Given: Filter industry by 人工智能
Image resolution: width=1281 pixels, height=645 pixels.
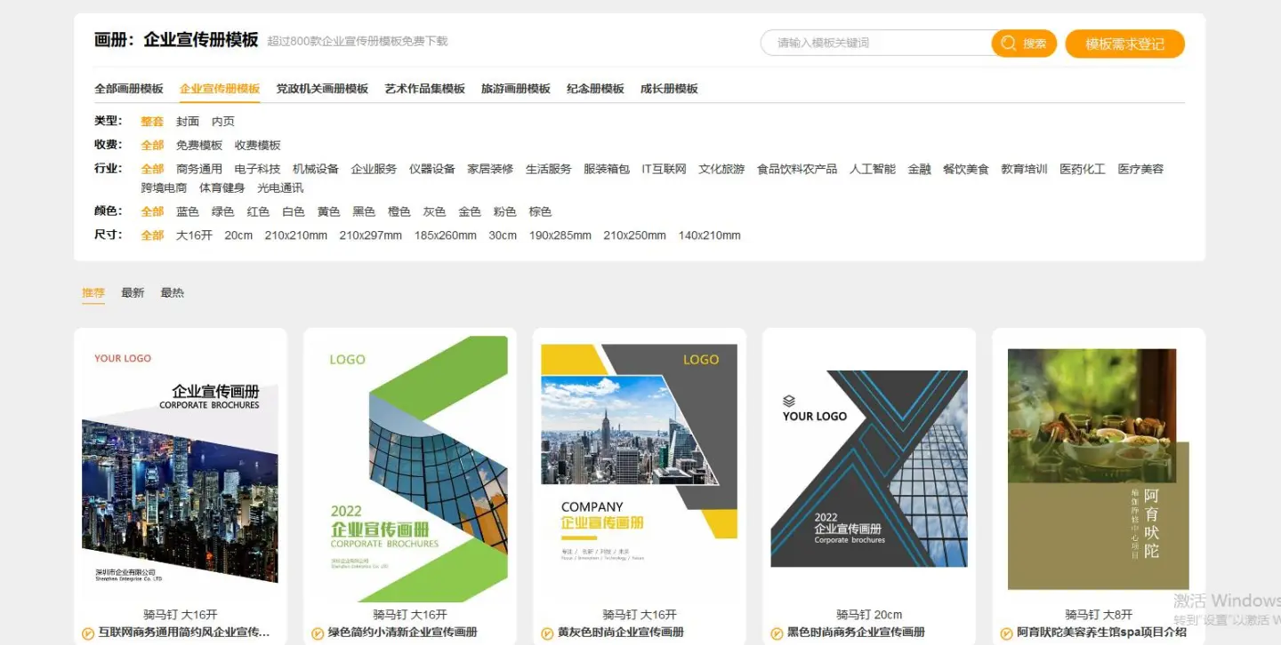Looking at the screenshot, I should (873, 169).
